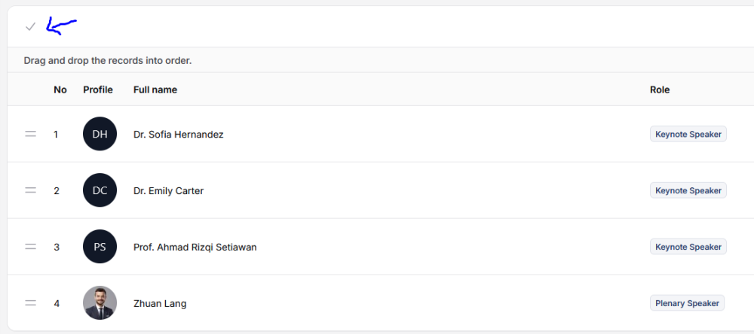
Task: Click the PS profile avatar
Action: [100, 247]
